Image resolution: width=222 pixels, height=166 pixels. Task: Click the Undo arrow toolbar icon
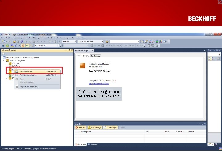tap(38, 41)
